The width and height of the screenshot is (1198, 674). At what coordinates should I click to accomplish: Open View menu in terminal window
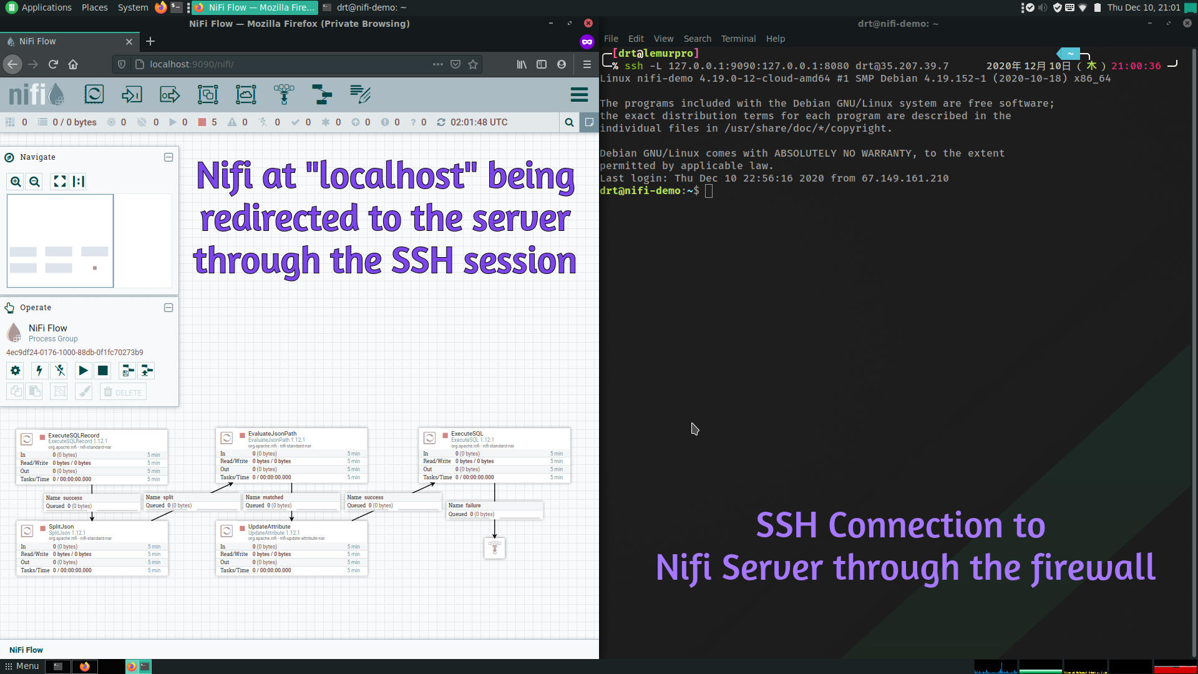coord(663,39)
